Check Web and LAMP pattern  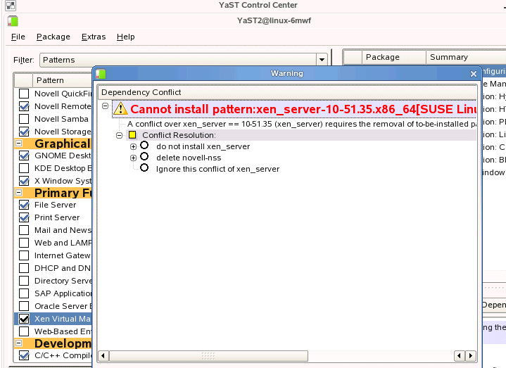pos(24,243)
